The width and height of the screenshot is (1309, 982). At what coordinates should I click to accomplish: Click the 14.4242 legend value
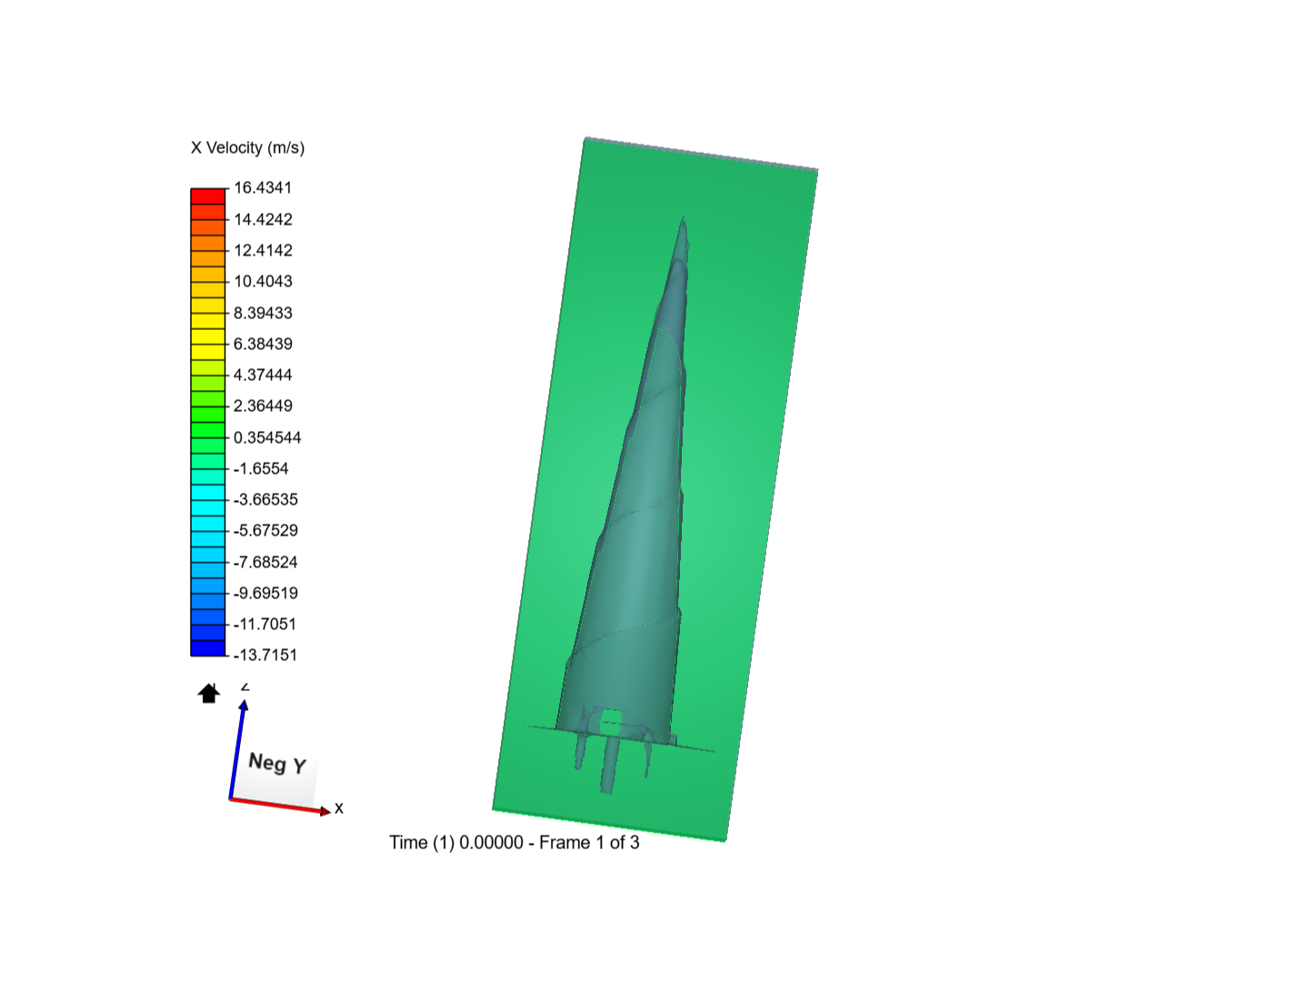pos(263,219)
